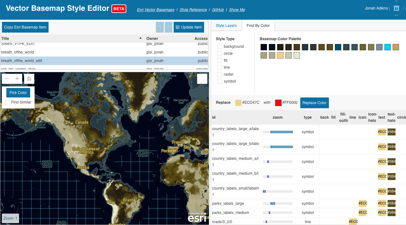Image resolution: width=406 pixels, height=225 pixels.
Task: Enable the fill style type checkbox
Action: pos(220,60)
